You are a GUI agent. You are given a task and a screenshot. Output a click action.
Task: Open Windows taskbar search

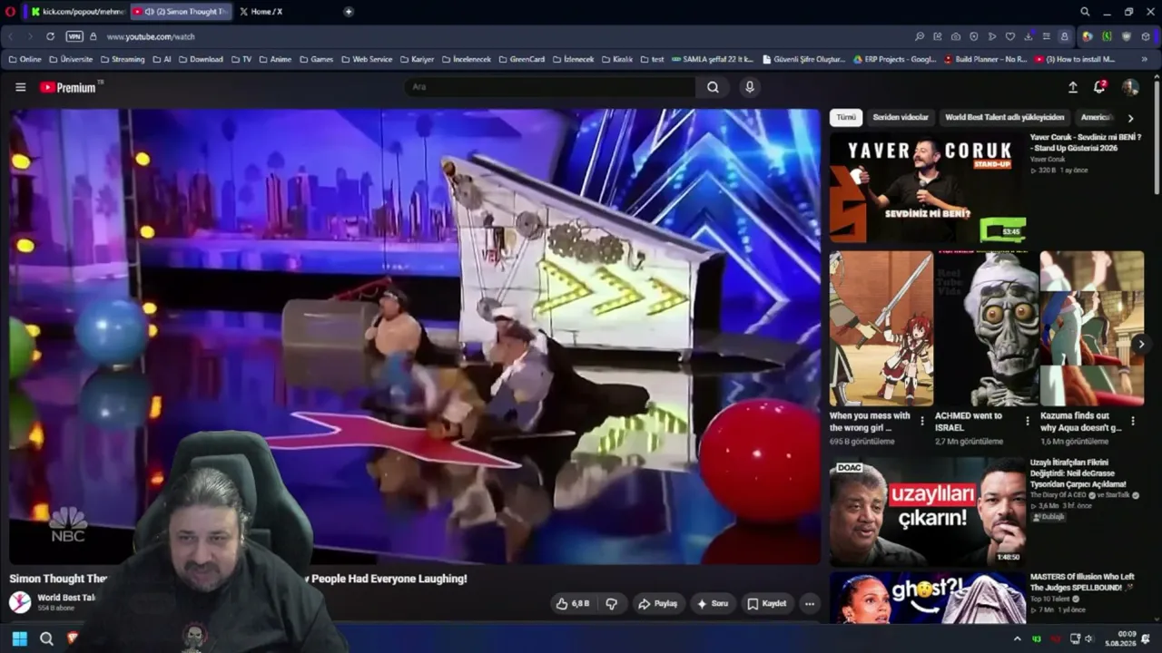(46, 638)
